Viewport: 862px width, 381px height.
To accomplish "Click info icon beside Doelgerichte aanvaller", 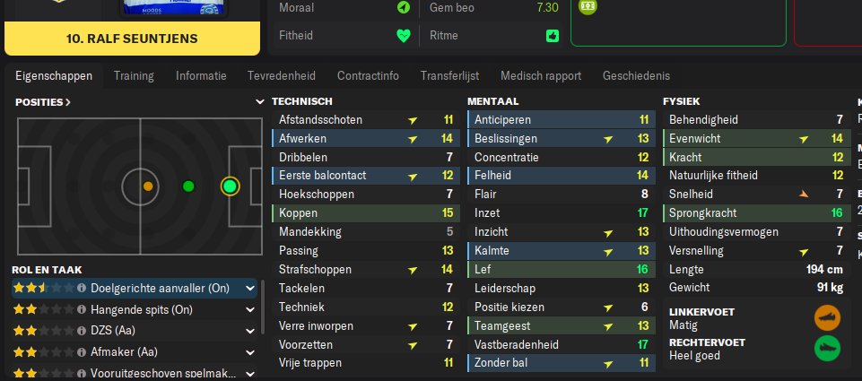I will (x=82, y=289).
